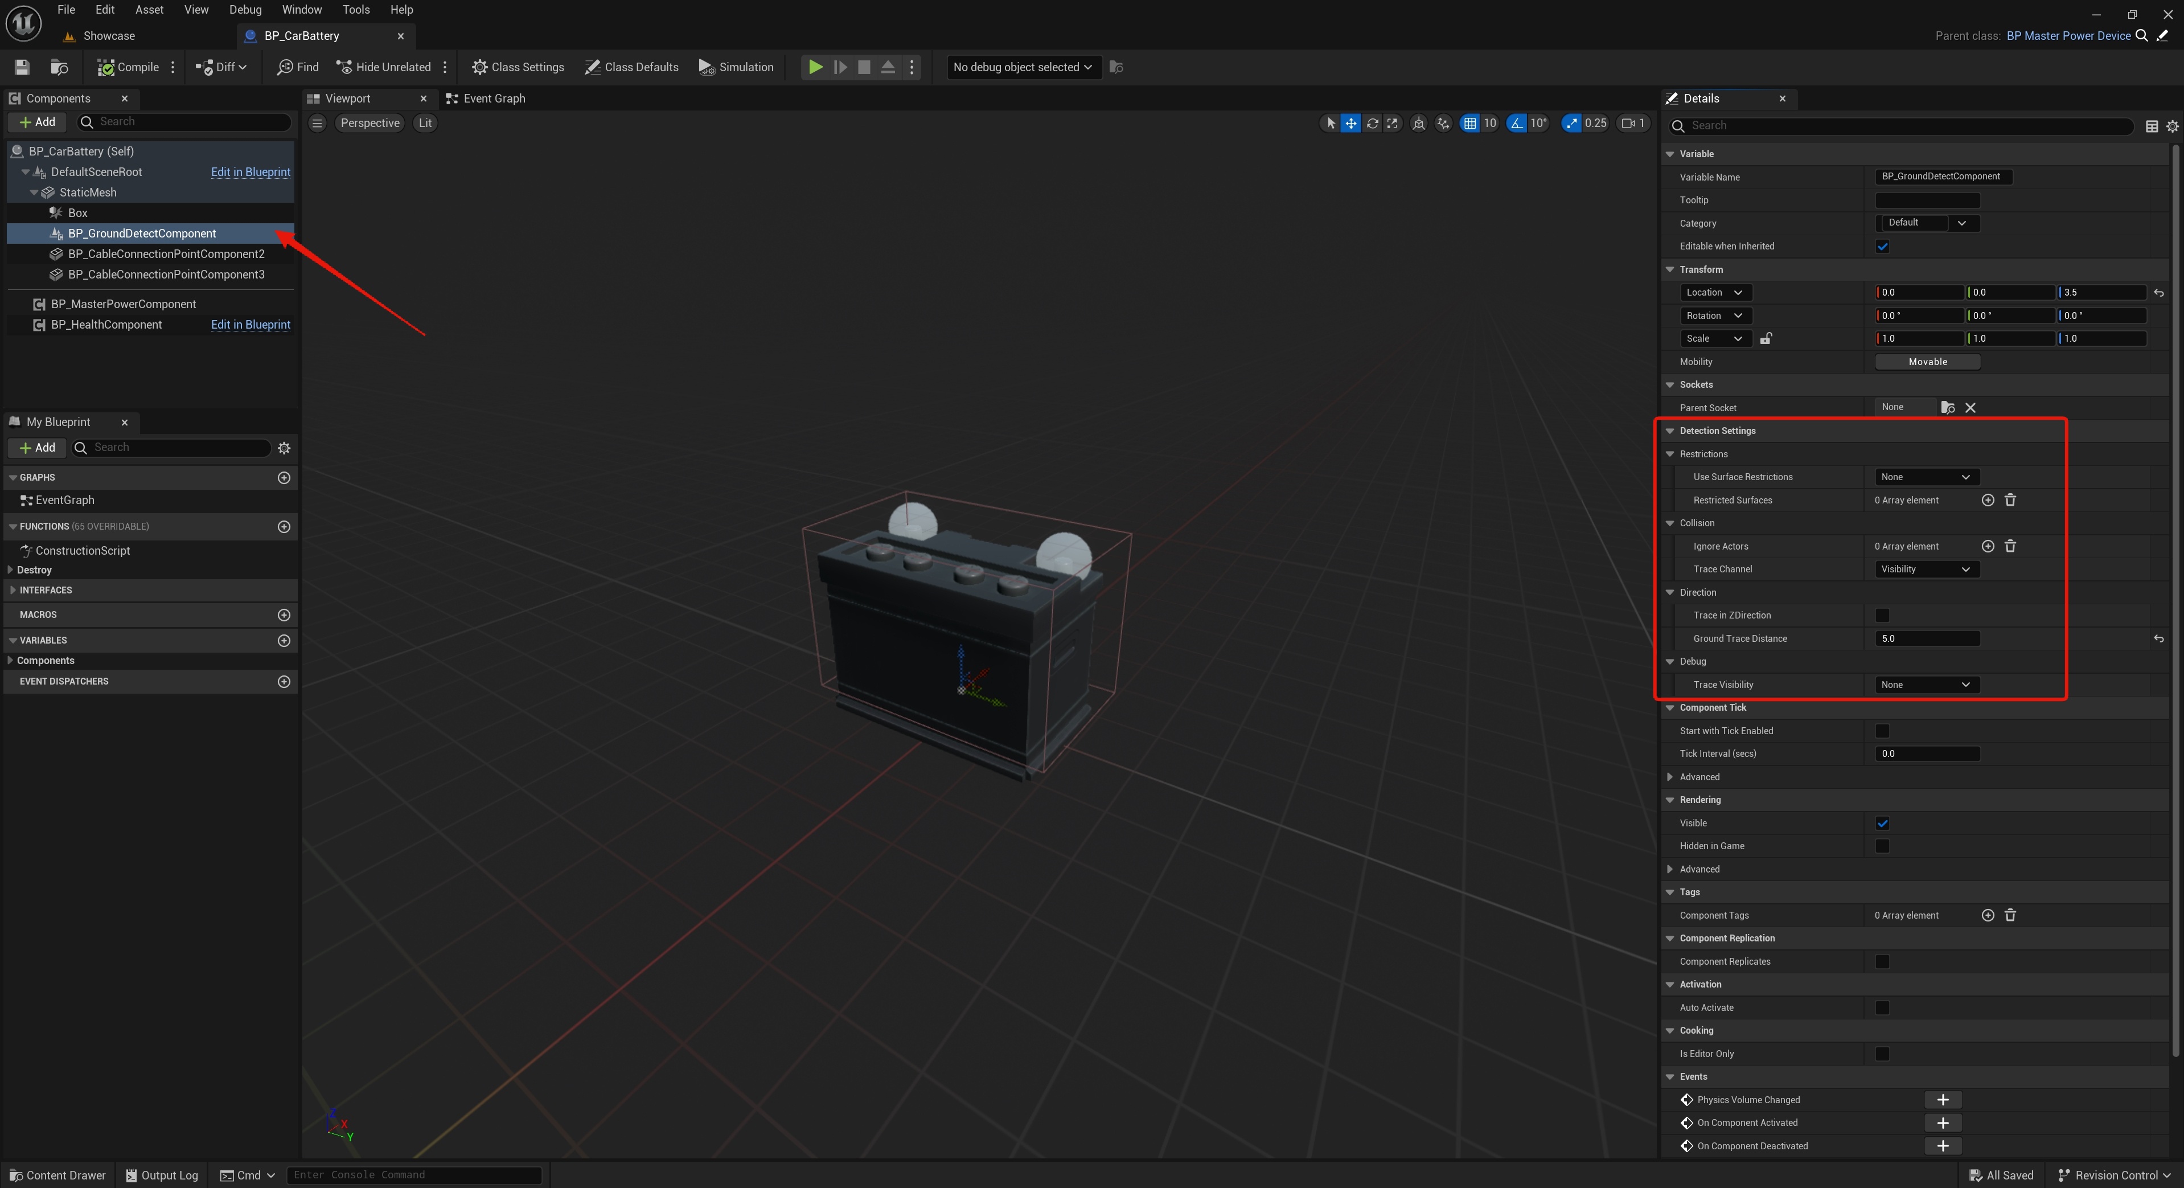Open Class Settings for the blueprint

[518, 67]
